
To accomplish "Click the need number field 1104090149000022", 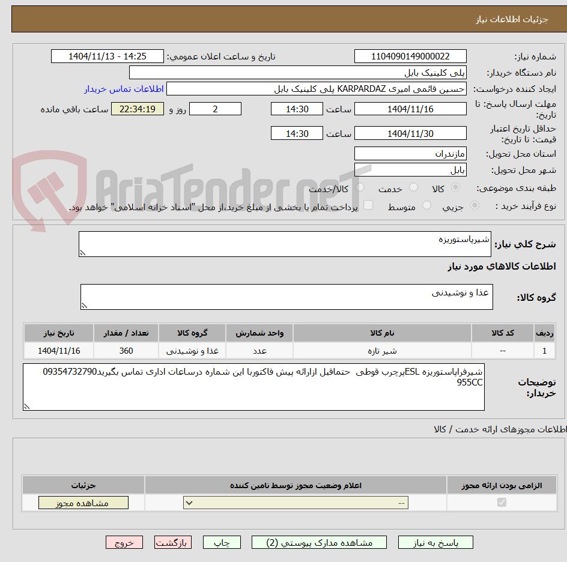I will click(x=410, y=56).
